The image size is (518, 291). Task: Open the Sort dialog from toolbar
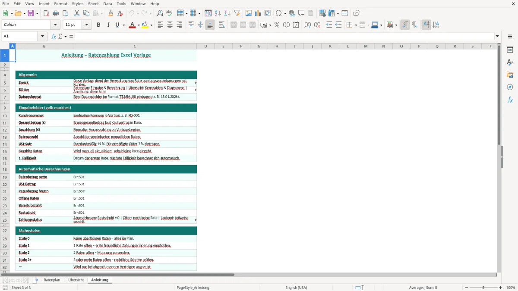[208, 13]
